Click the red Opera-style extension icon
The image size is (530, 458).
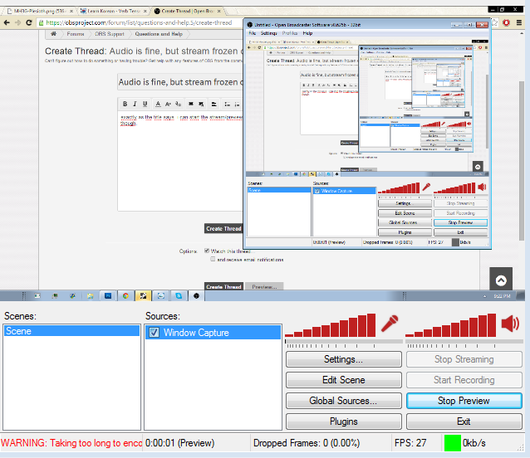coord(506,22)
